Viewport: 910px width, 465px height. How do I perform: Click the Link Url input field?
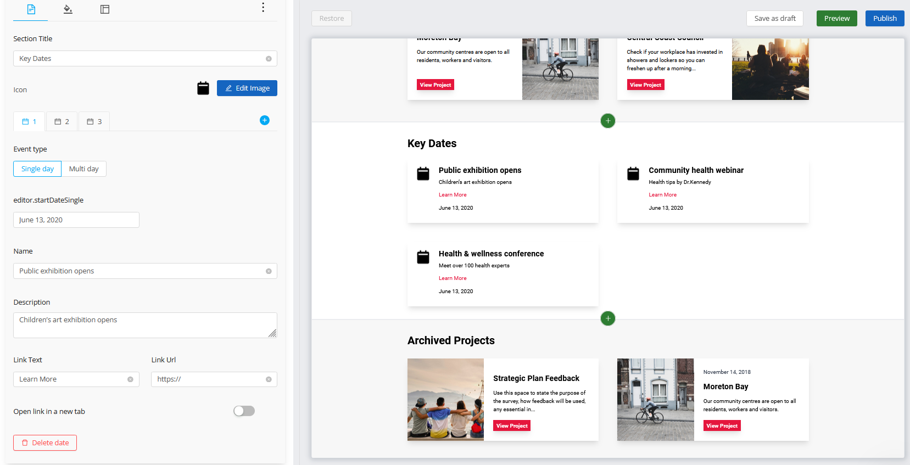tap(214, 379)
